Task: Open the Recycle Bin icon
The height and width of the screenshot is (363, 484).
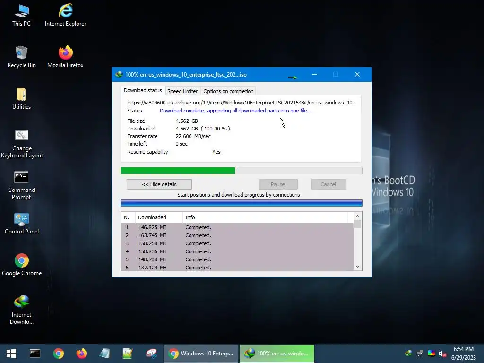Action: click(x=21, y=57)
